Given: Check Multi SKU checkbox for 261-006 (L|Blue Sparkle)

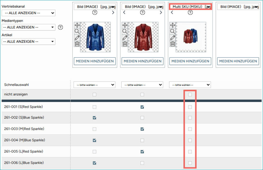Looking at the screenshot, I should coord(190,163).
